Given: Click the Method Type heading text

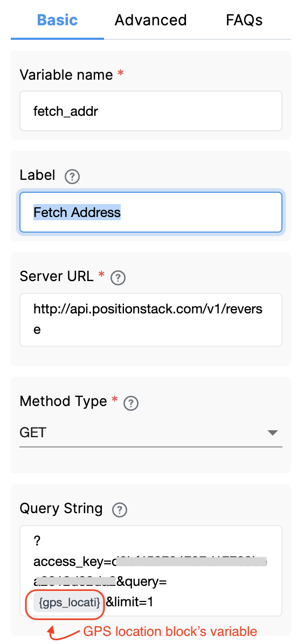Looking at the screenshot, I should point(64,401).
